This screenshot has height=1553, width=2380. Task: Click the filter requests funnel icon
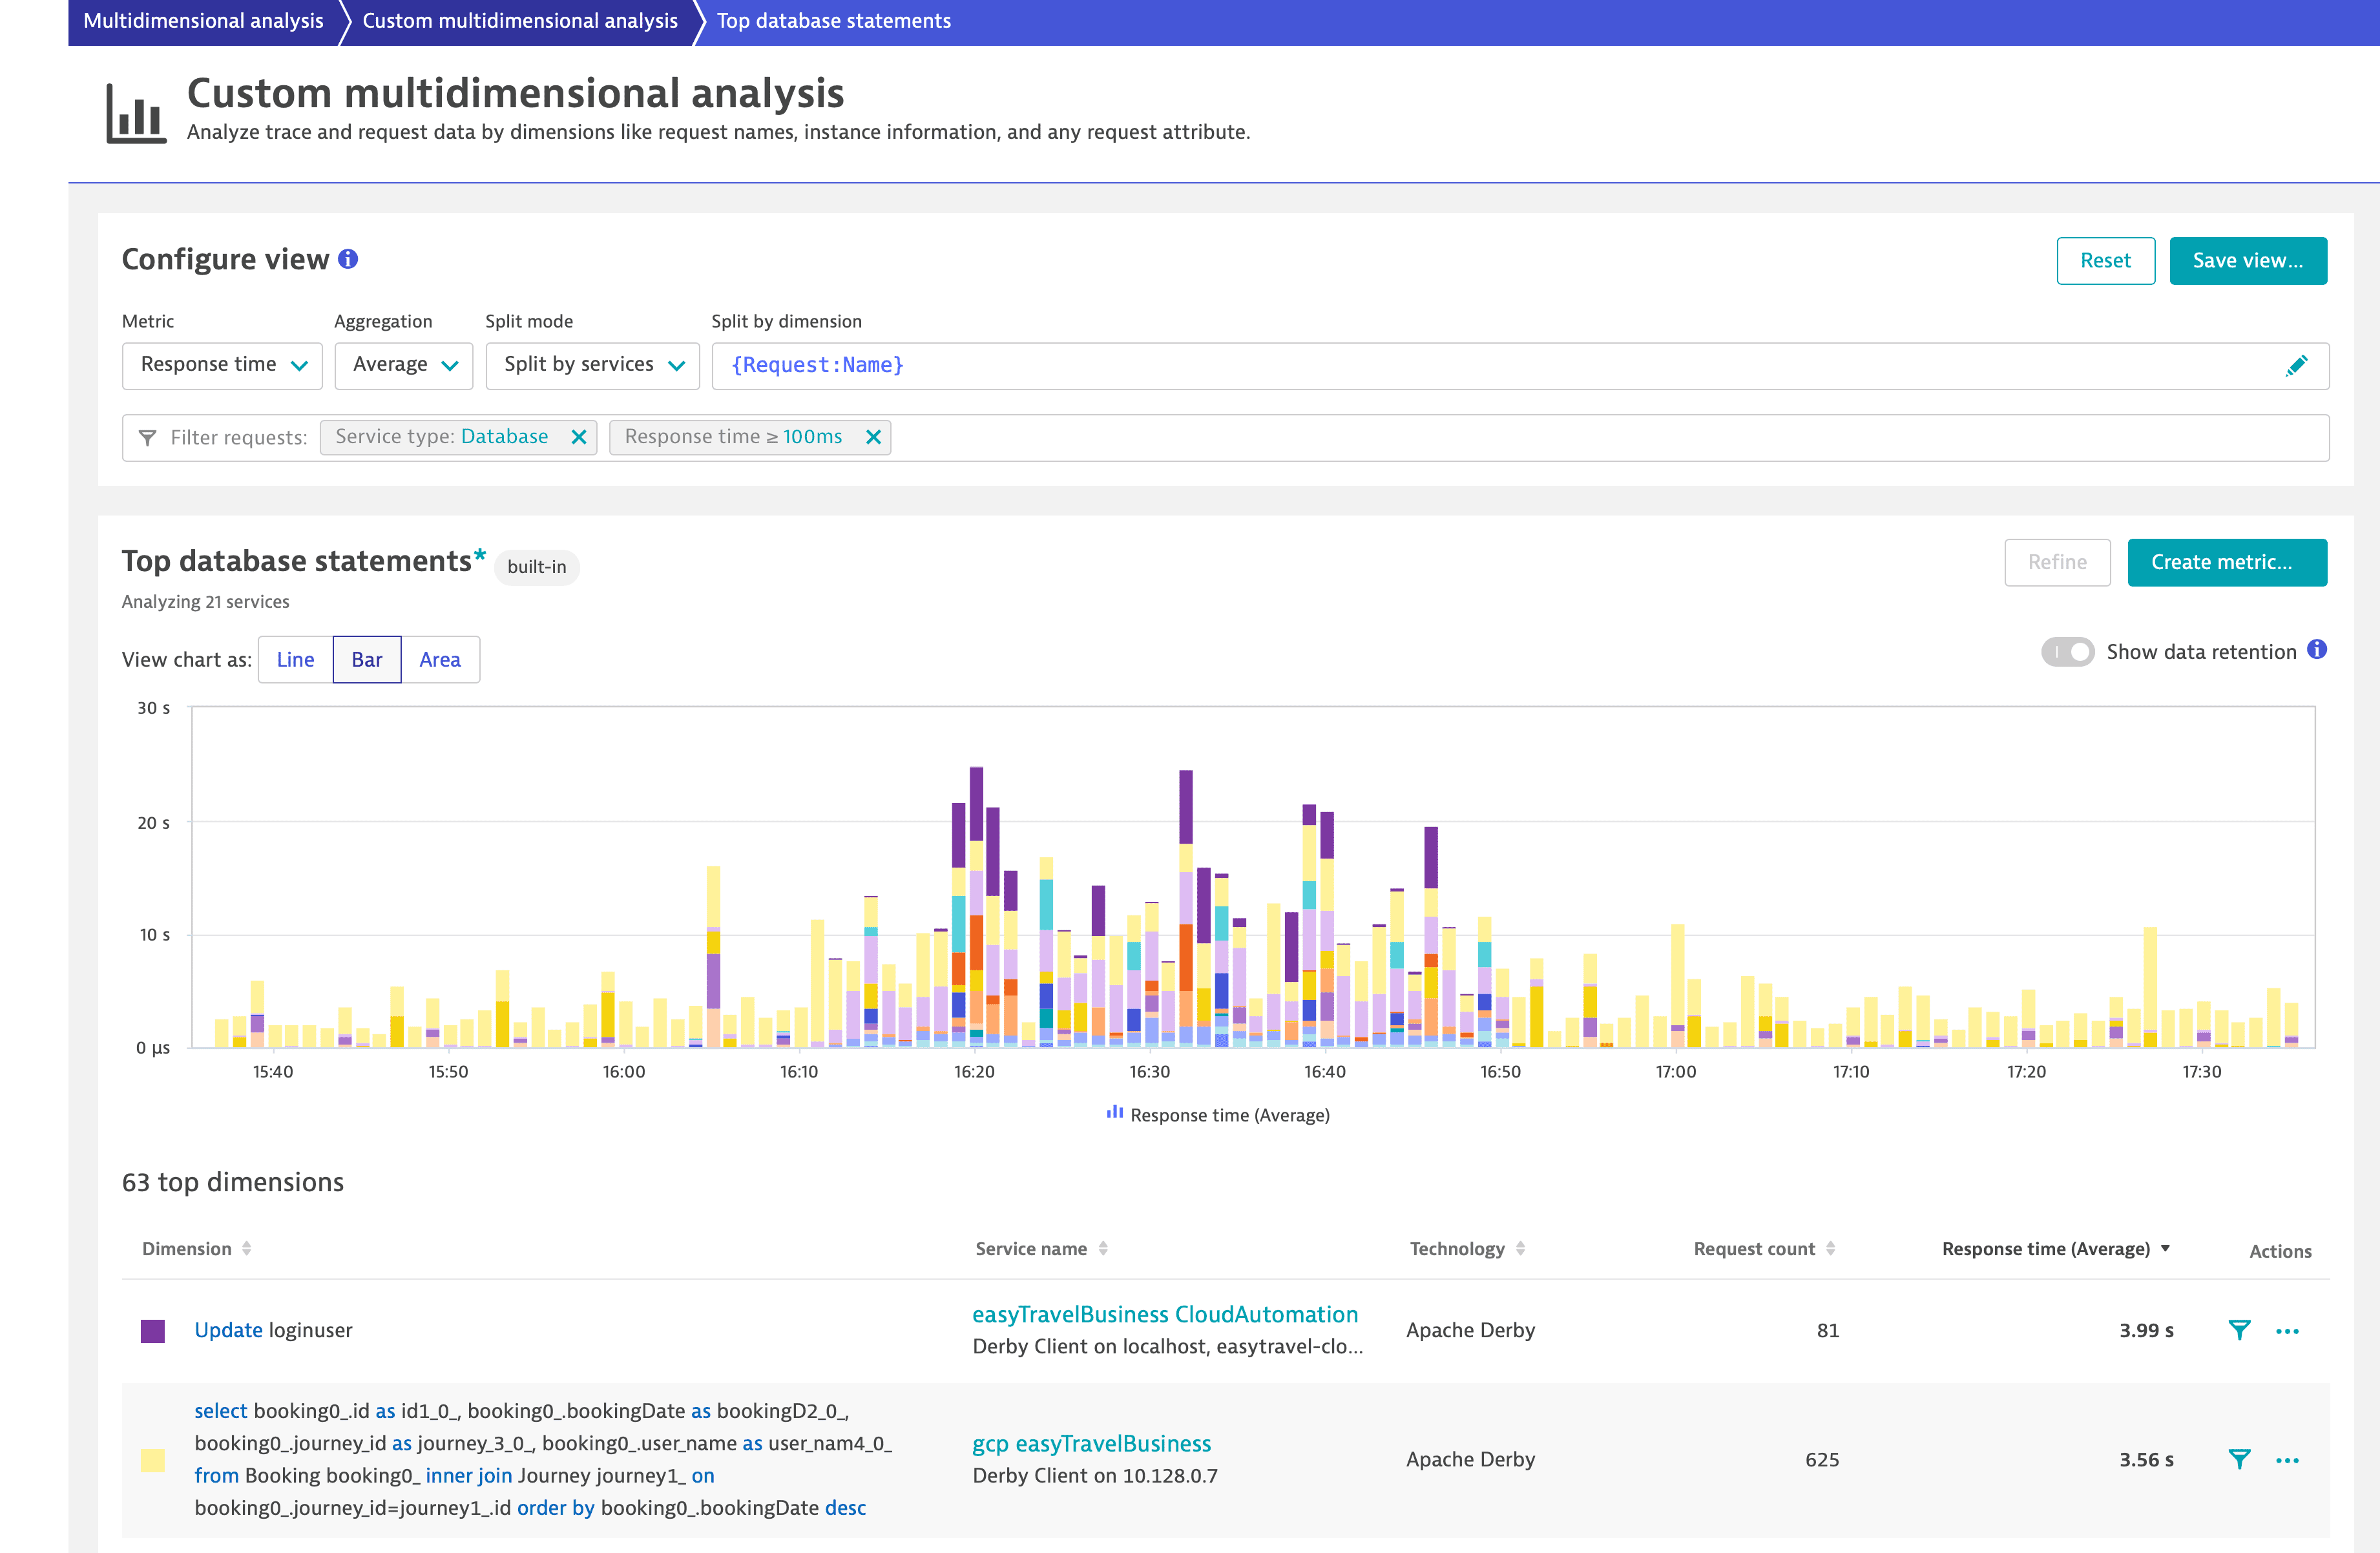point(147,438)
